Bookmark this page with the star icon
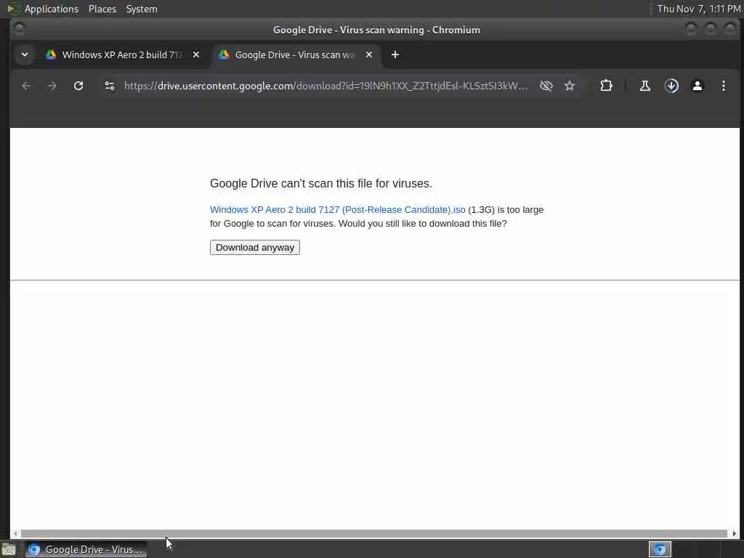Image resolution: width=744 pixels, height=558 pixels. 570,86
